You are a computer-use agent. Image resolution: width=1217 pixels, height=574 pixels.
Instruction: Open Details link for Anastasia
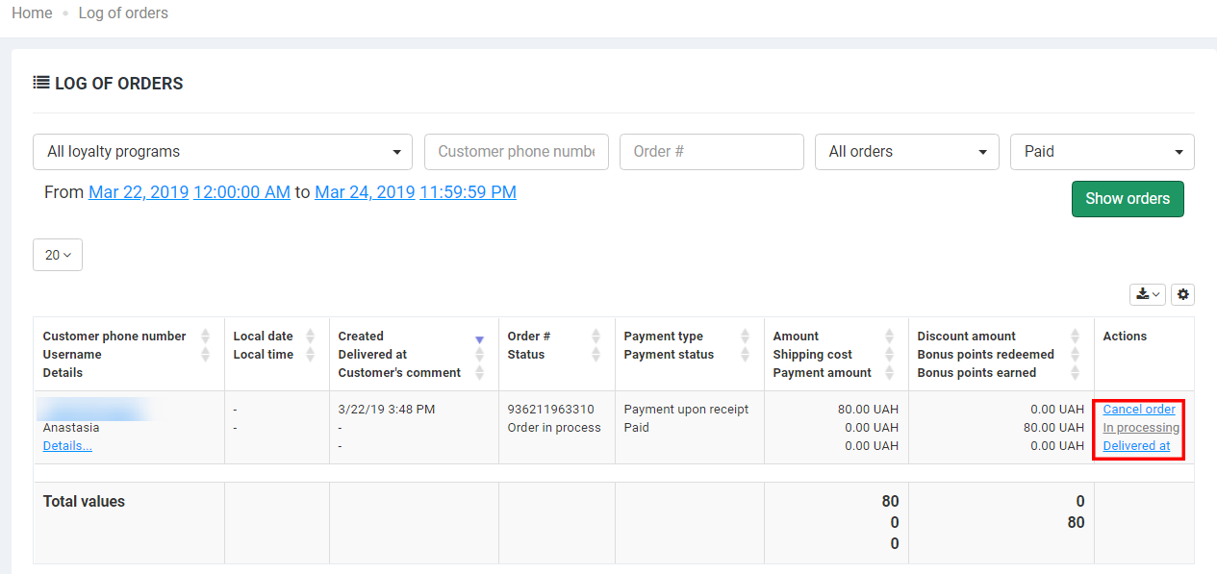[67, 446]
